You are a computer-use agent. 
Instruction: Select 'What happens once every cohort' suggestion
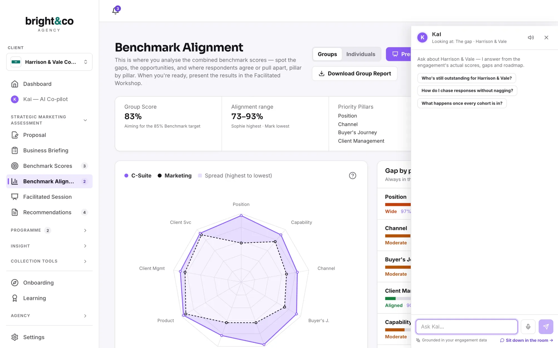[x=462, y=103]
